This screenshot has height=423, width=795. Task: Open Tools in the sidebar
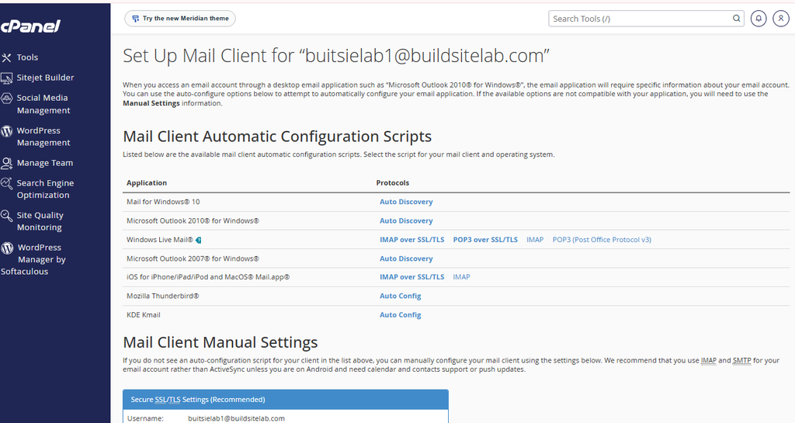point(27,57)
